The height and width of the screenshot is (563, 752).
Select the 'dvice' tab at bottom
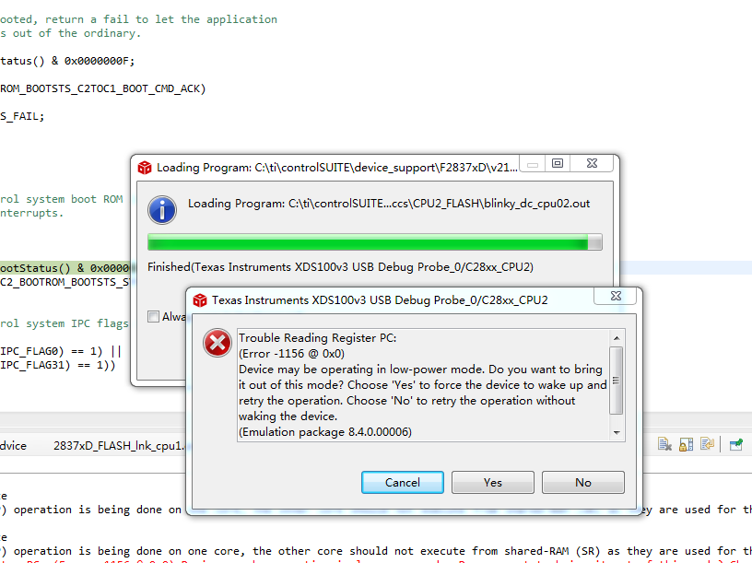coord(14,446)
